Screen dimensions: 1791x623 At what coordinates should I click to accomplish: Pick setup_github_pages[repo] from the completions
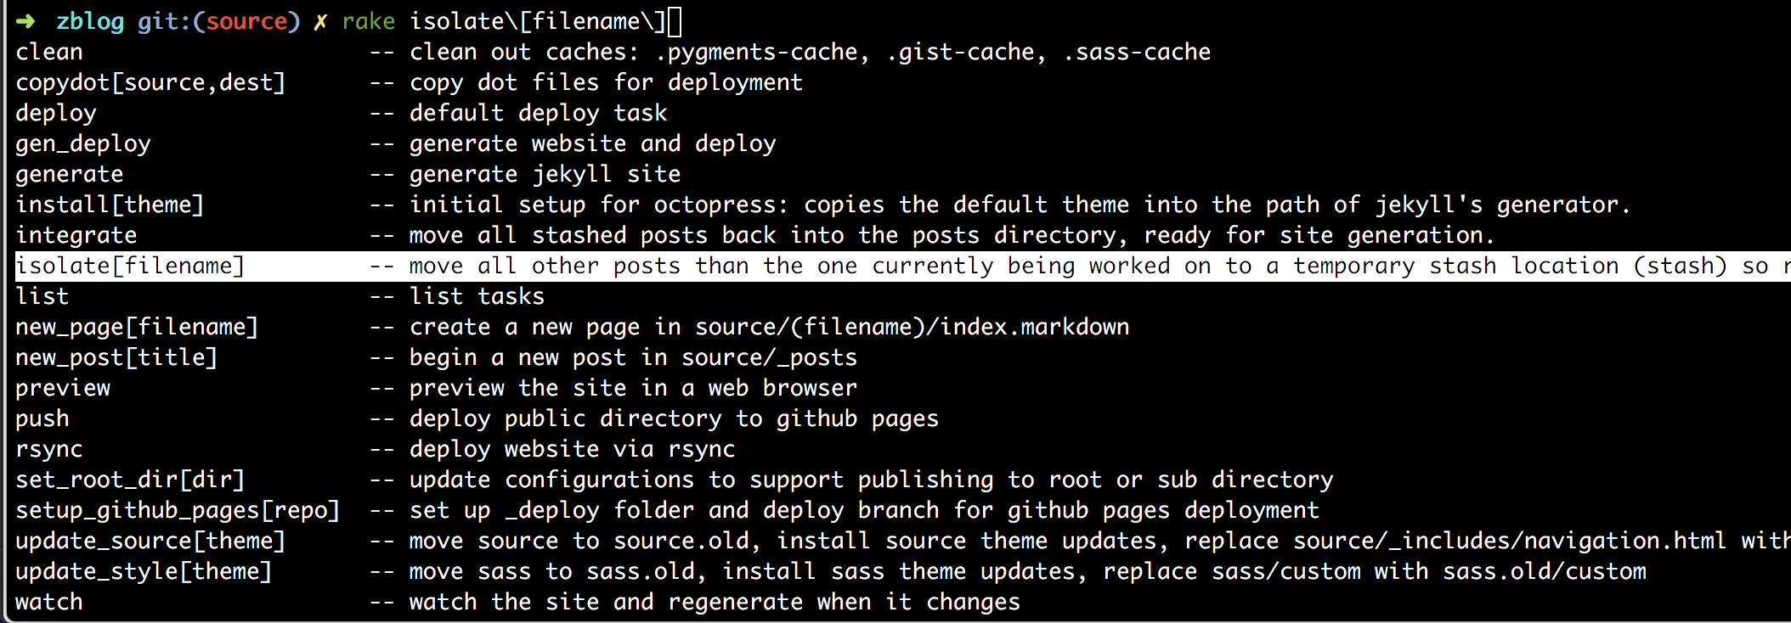tap(178, 511)
